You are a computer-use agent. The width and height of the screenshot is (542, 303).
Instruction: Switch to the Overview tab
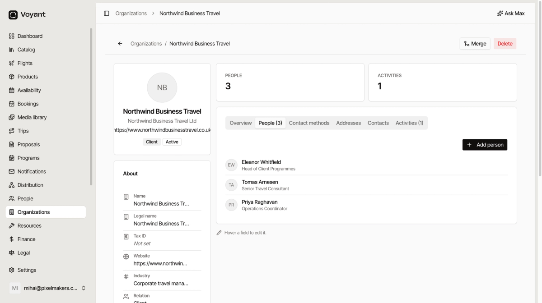[x=241, y=123]
